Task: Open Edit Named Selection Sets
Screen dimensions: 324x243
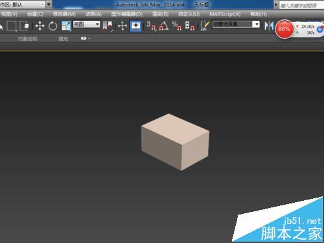Action: [205, 26]
